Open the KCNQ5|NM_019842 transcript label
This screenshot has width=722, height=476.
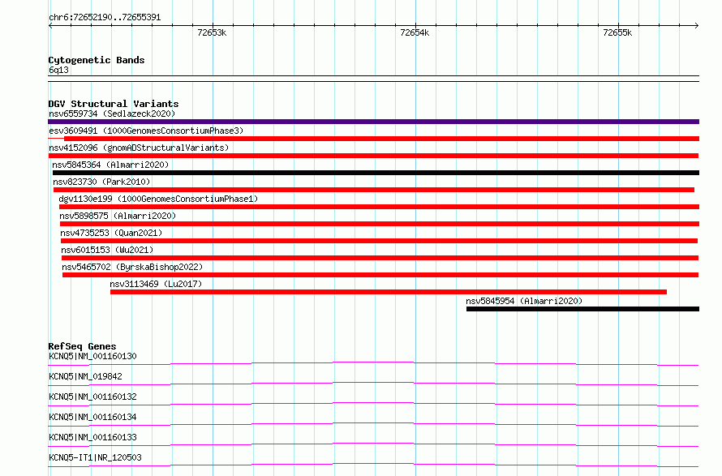click(85, 376)
